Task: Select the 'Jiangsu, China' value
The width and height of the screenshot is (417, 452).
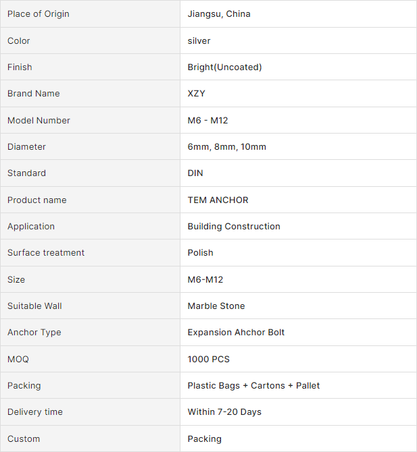Action: [x=219, y=14]
